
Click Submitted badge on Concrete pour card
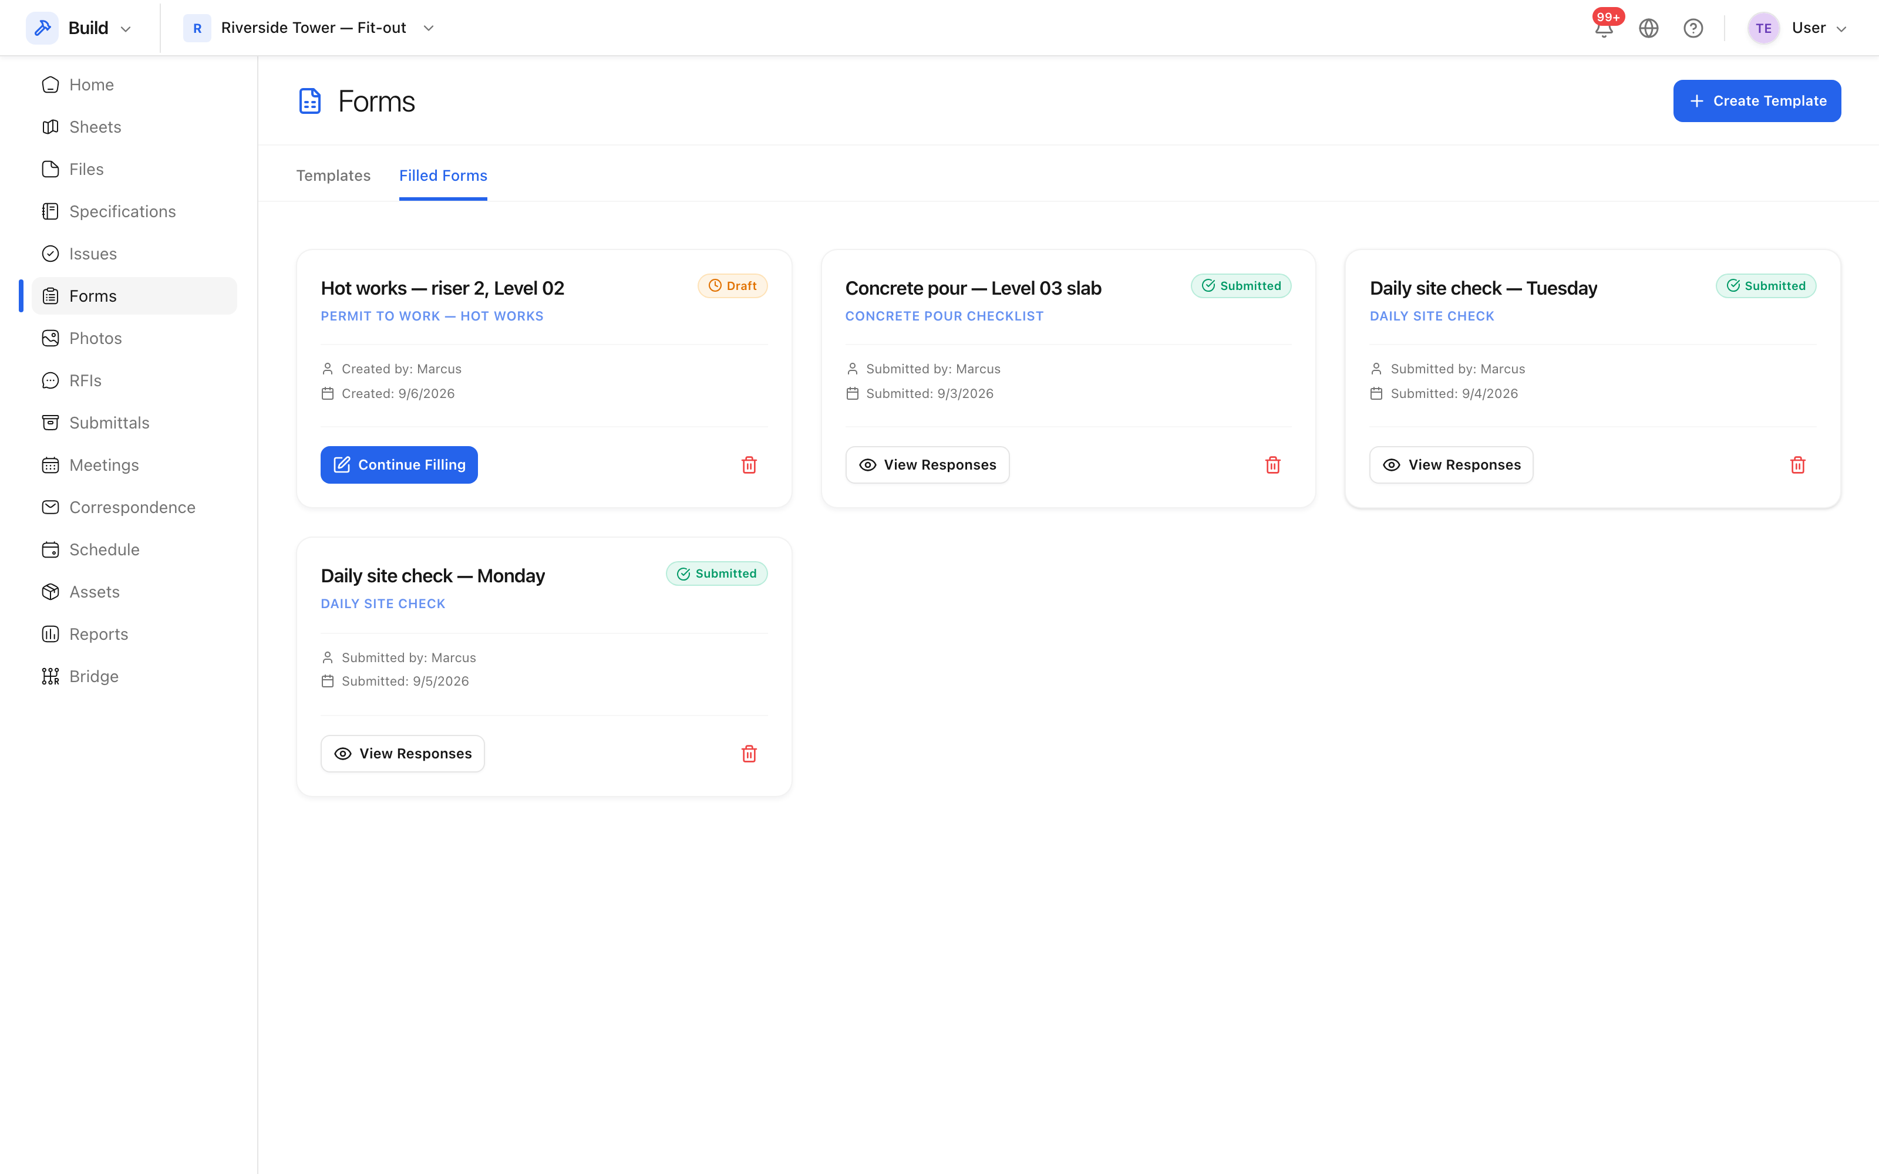point(1241,286)
